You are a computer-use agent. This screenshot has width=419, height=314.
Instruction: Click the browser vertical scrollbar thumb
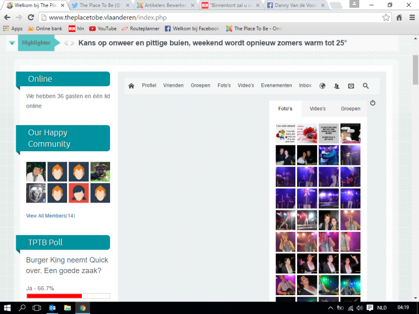click(x=415, y=70)
